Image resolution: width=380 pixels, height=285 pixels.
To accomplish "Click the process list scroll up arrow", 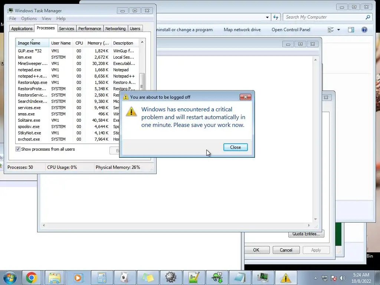I will [142, 42].
